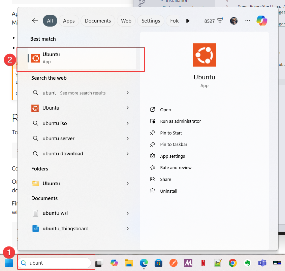The height and width of the screenshot is (271, 285).
Task: Expand the 'ubuntu download' suggestion chevron
Action: [127, 154]
